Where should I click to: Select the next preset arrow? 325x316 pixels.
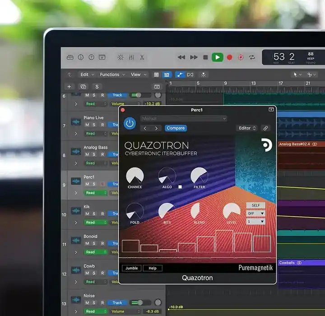[156, 128]
